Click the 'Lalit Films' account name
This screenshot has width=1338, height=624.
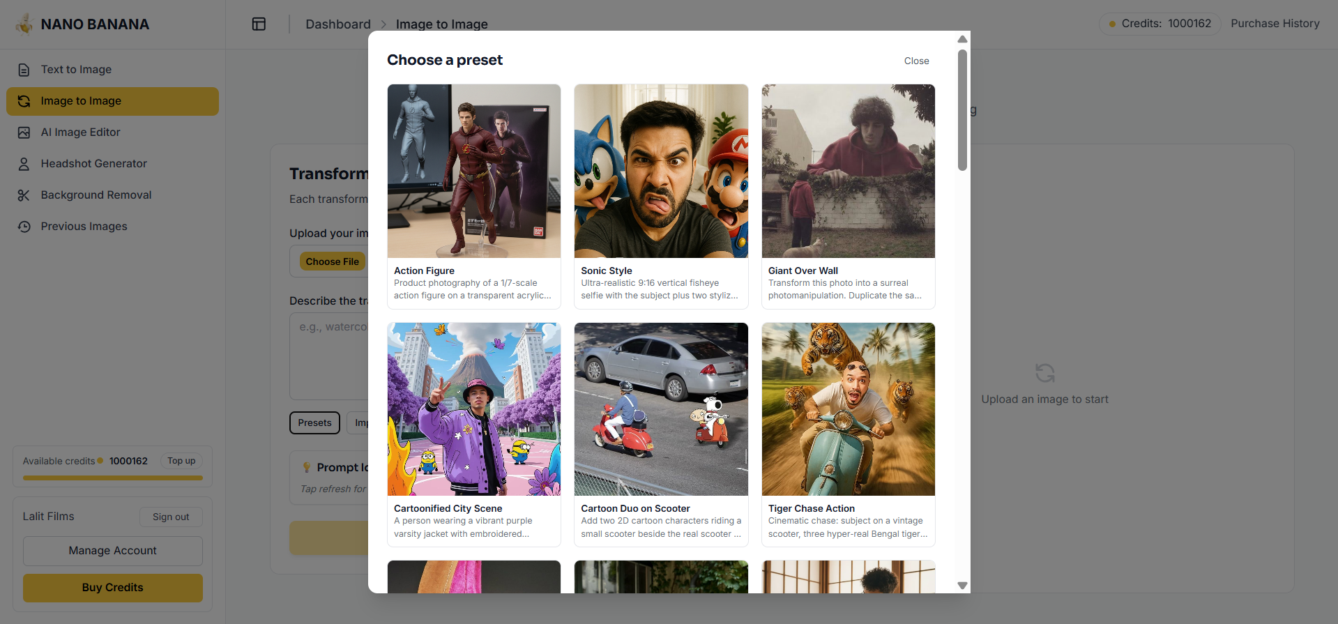pyautogui.click(x=48, y=517)
